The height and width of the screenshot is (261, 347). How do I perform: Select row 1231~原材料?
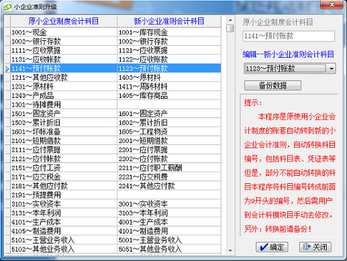tap(64, 87)
